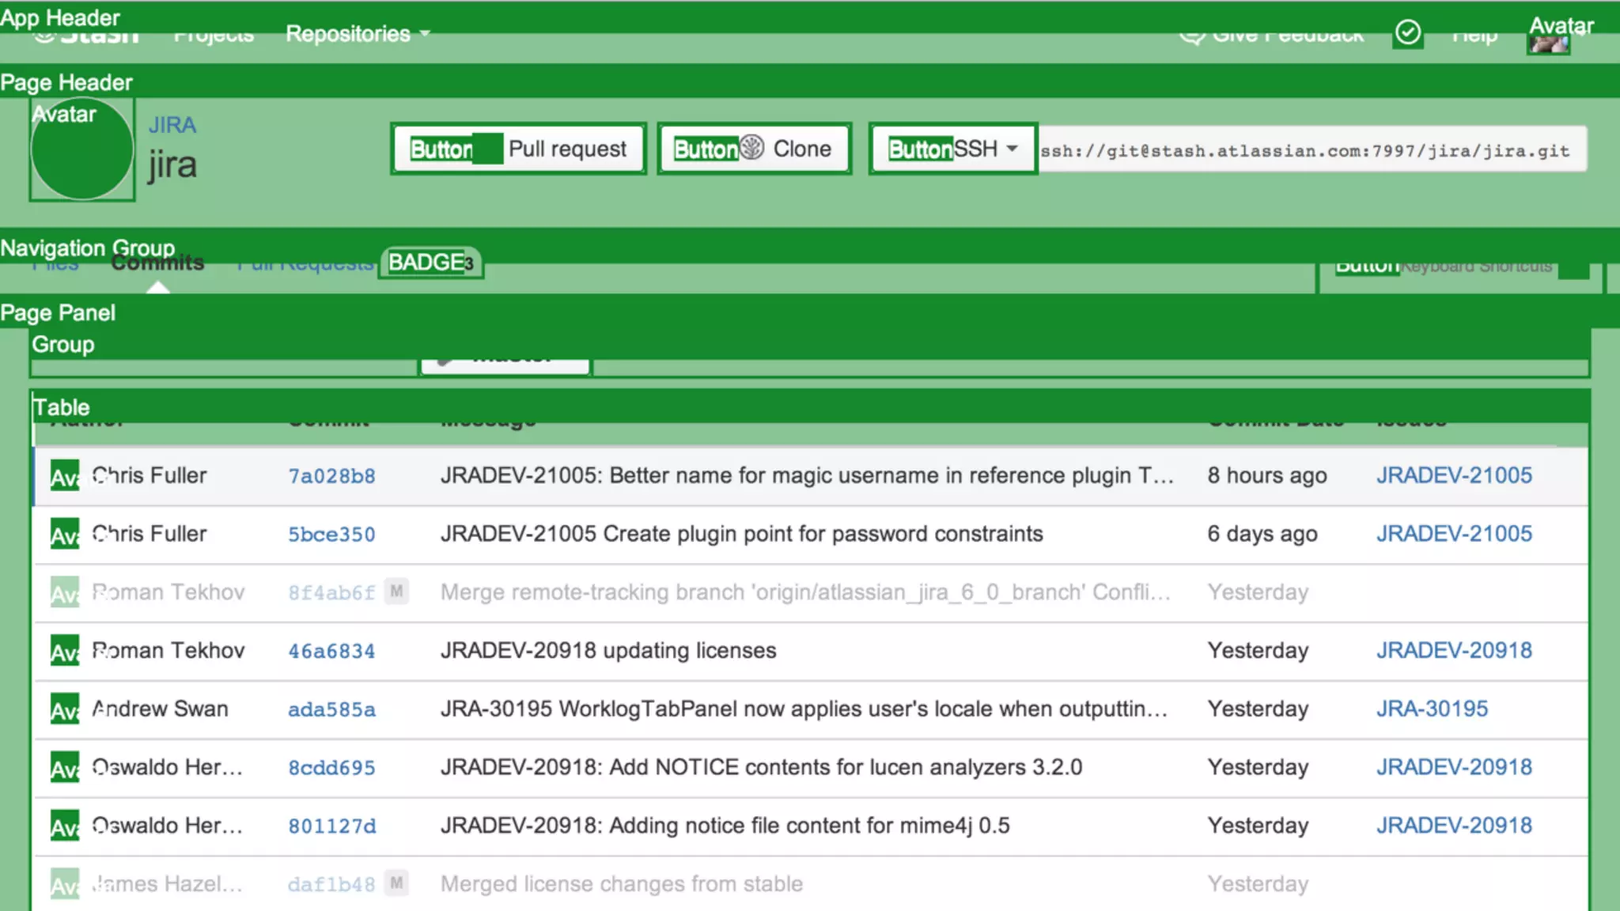Click the merge badge beside commit 8f4ab6f
The image size is (1620, 911).
tap(396, 592)
